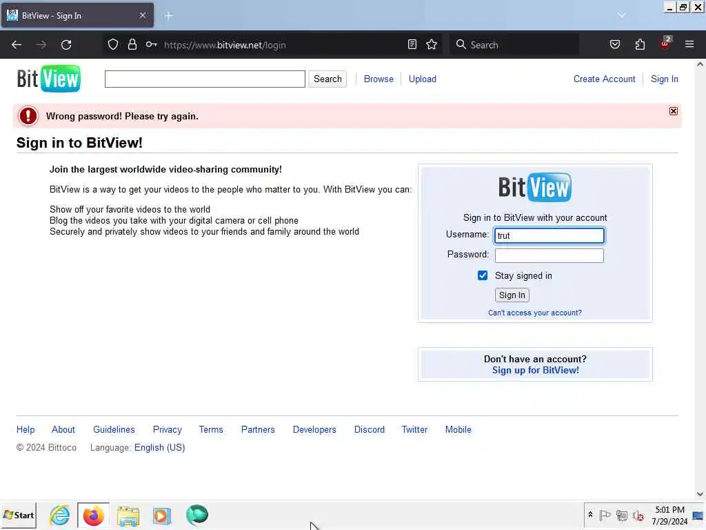706x530 pixels.
Task: Open the extensions puzzle icon
Action: pyautogui.click(x=640, y=44)
